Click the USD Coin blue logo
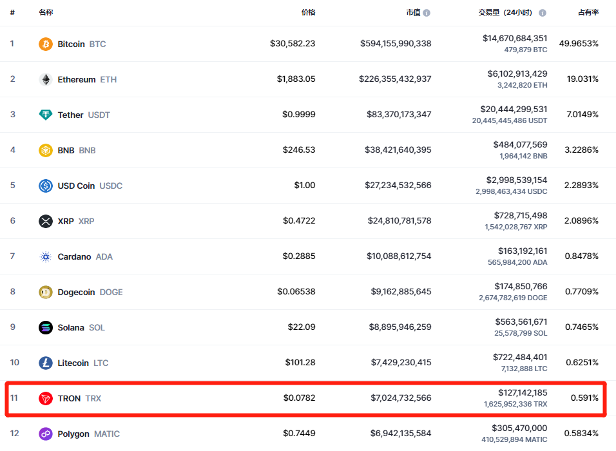 click(45, 186)
